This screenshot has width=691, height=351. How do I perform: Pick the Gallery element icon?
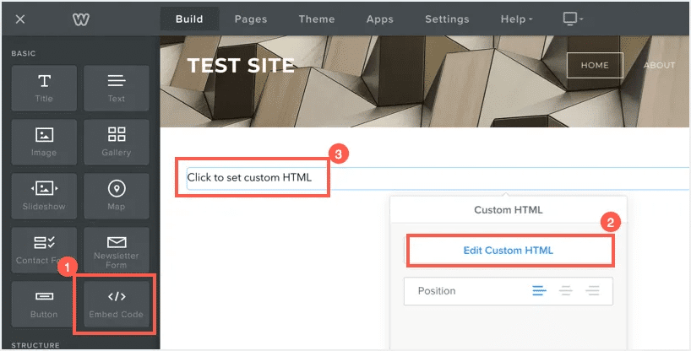(117, 142)
